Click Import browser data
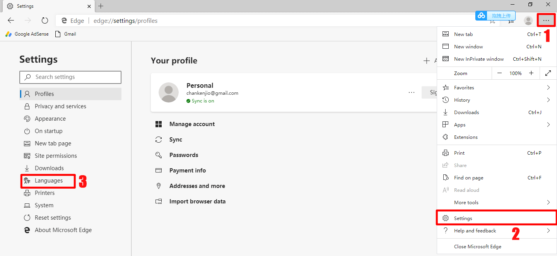 [197, 201]
